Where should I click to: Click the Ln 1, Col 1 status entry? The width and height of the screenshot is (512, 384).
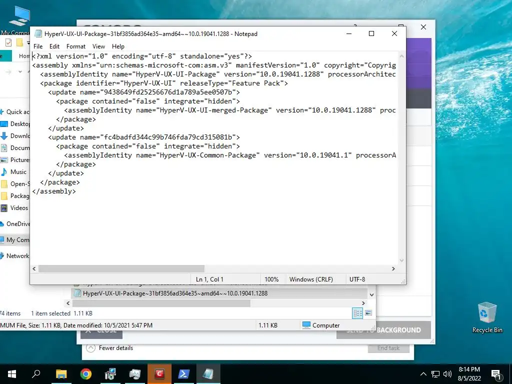coord(209,279)
